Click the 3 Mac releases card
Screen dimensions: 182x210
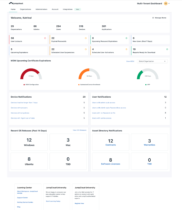point(68,142)
